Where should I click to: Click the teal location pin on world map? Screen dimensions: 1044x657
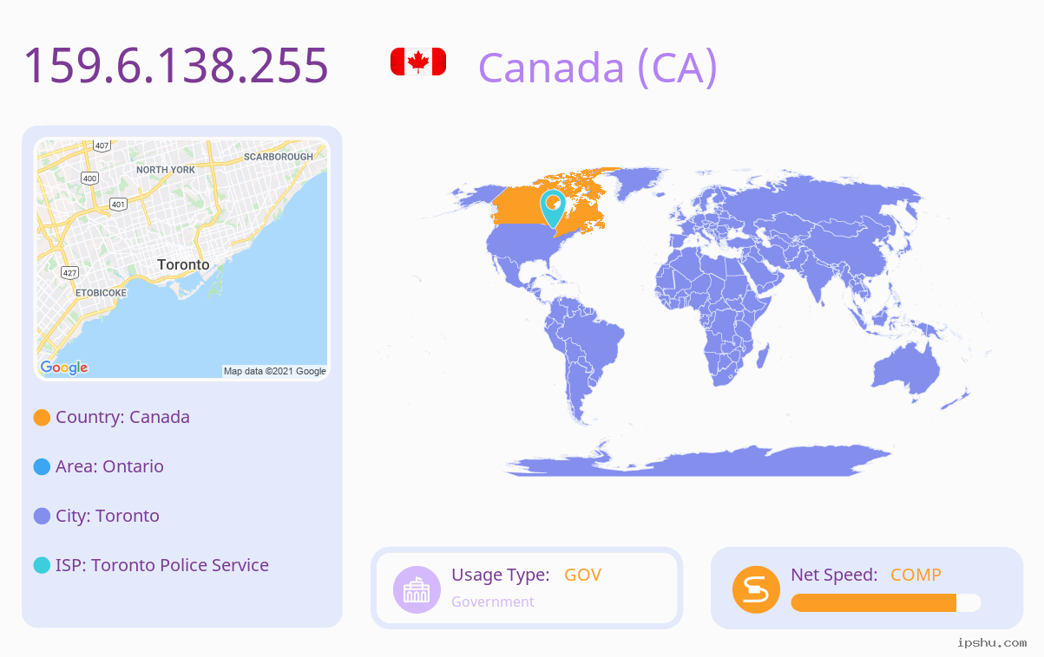click(553, 209)
